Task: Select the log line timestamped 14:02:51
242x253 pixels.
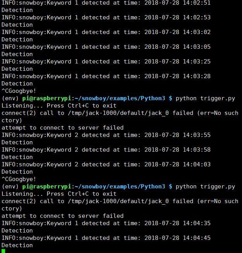Action: (106, 3)
